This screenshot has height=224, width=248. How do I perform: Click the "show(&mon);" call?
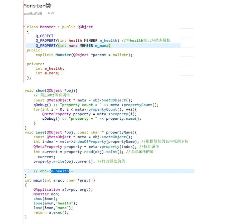click(x=45, y=199)
